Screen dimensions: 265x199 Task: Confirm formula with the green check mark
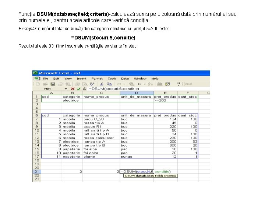point(79,89)
